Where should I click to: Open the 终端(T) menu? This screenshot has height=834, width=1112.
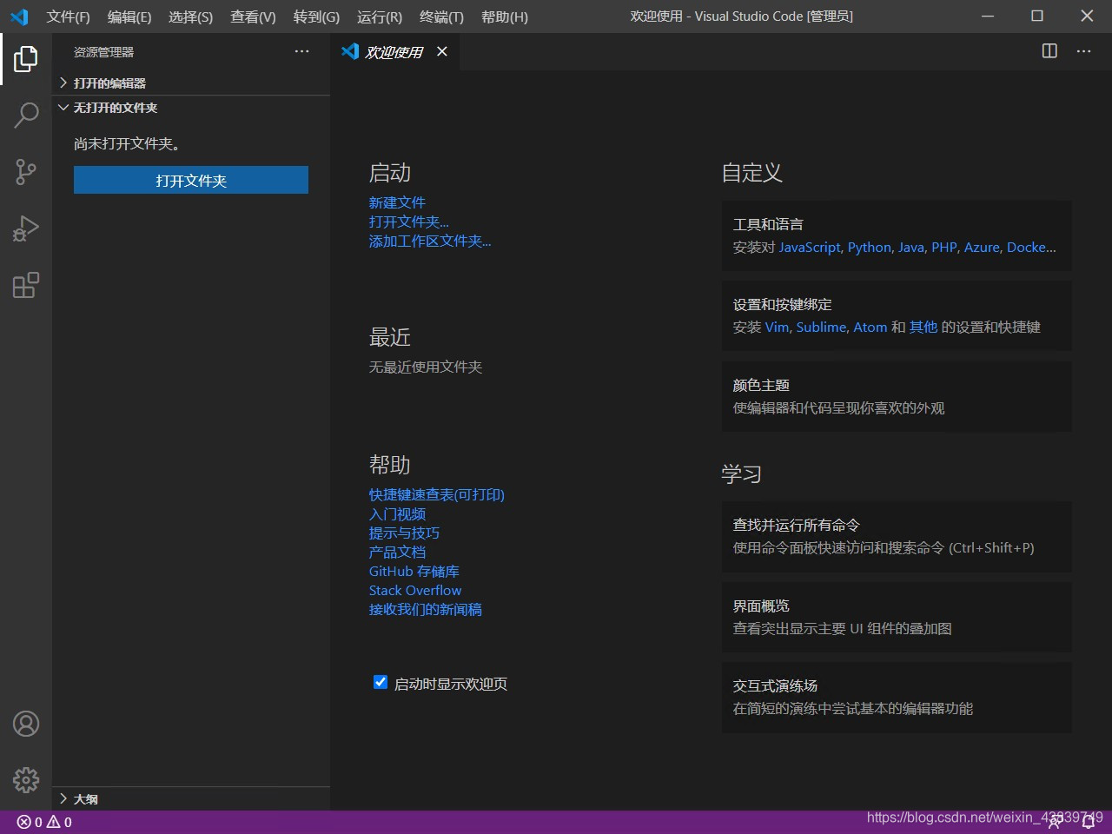pyautogui.click(x=441, y=17)
